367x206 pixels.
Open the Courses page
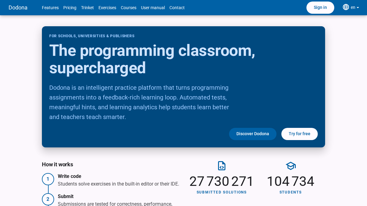pos(128,8)
